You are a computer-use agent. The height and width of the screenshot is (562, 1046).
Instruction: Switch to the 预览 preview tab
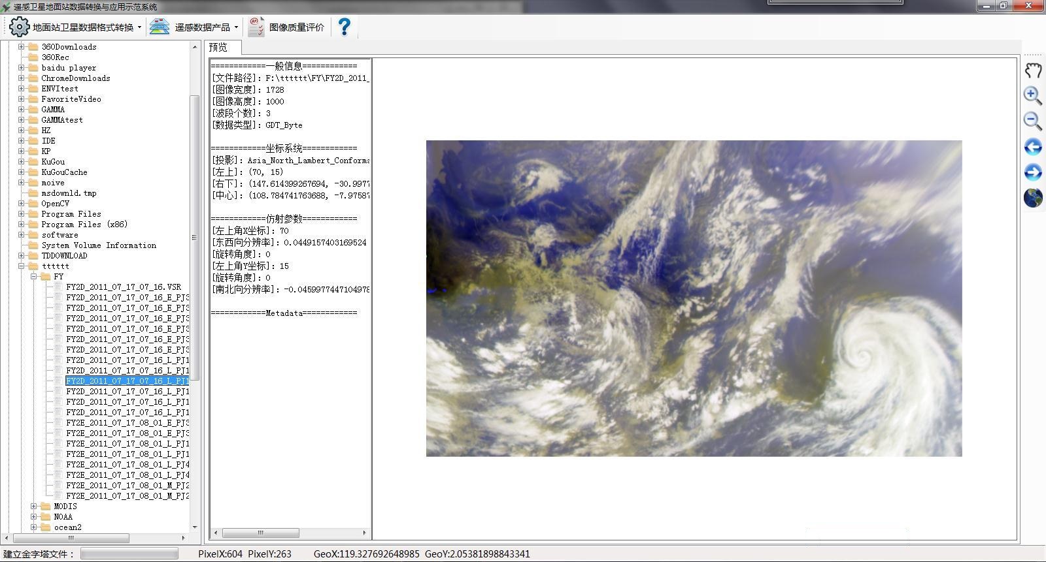click(x=218, y=48)
